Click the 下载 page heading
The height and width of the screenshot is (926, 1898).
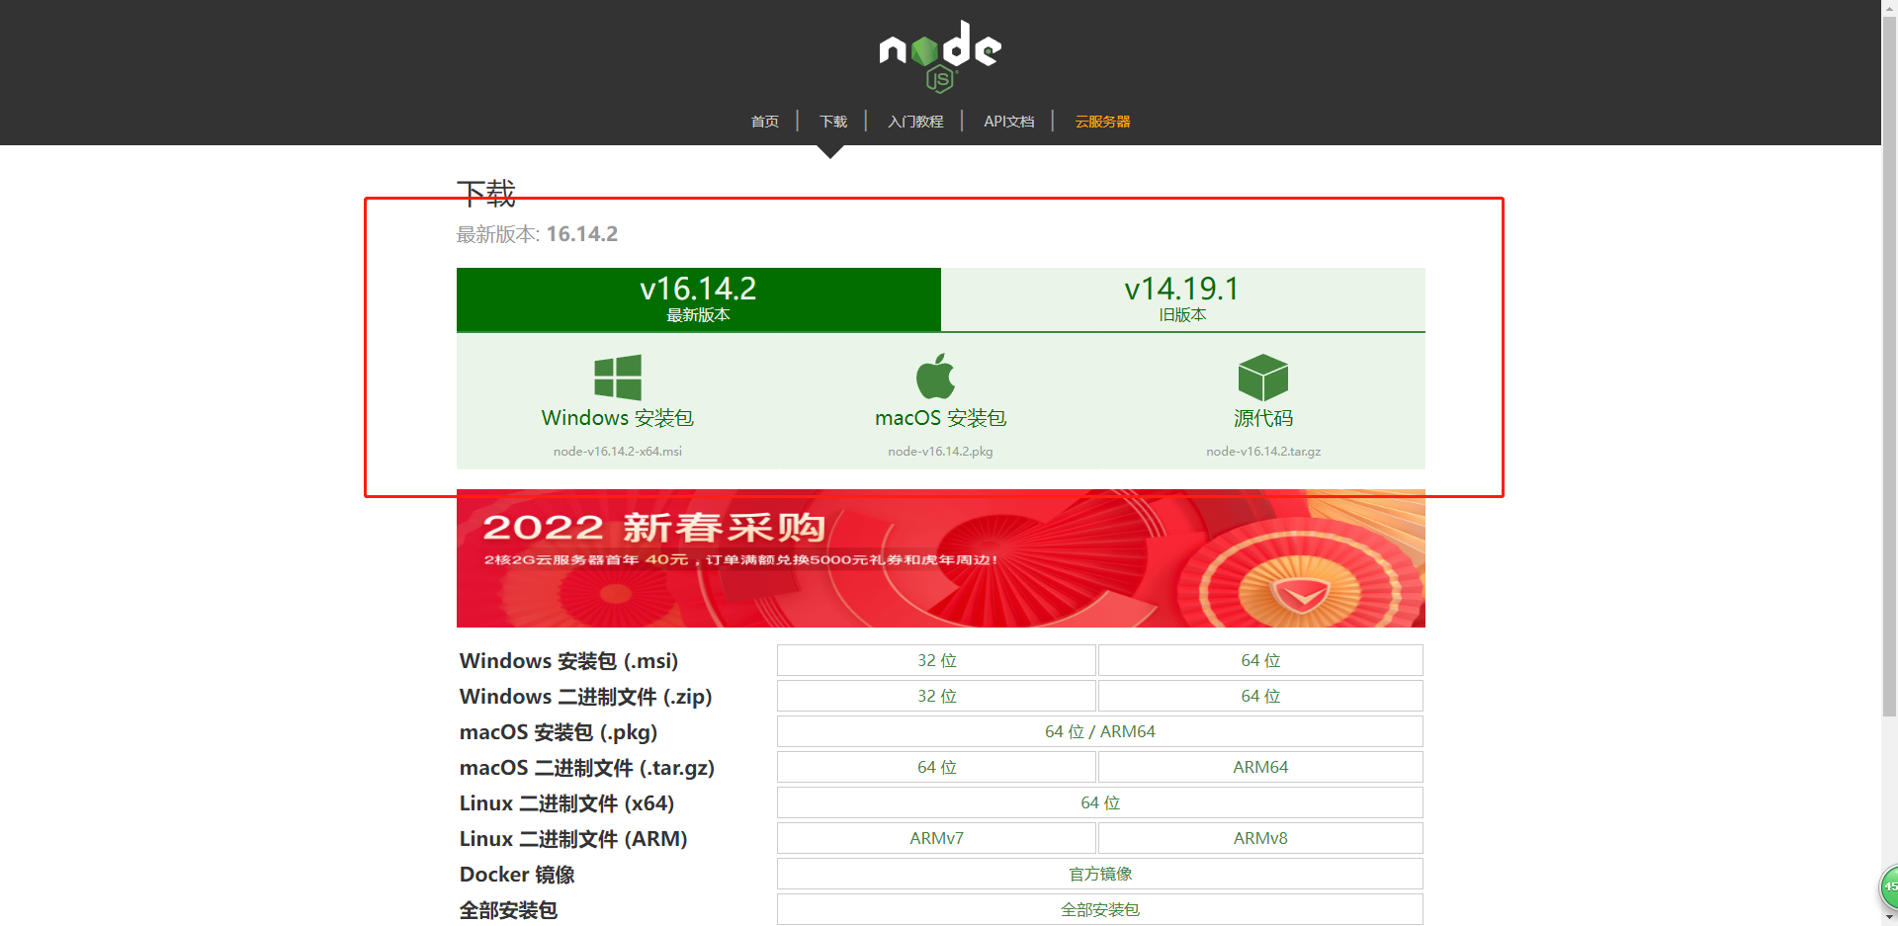[486, 193]
